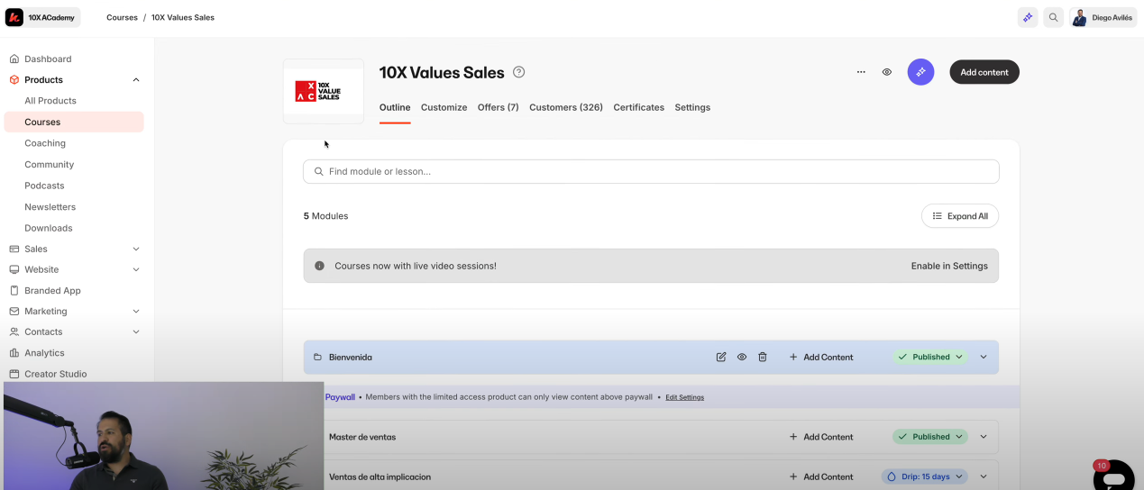The width and height of the screenshot is (1144, 490).
Task: Open Diego Avilés profile menu
Action: tap(1103, 17)
